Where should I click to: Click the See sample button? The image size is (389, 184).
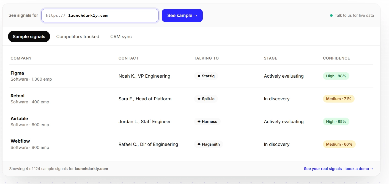click(182, 15)
